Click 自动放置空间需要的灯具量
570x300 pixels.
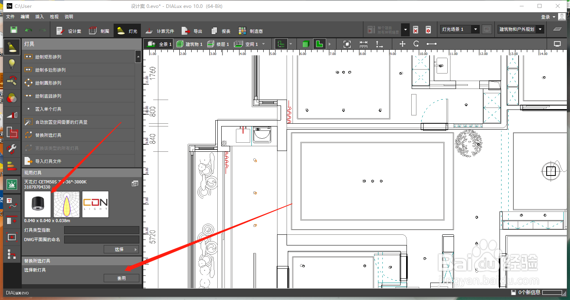point(78,122)
